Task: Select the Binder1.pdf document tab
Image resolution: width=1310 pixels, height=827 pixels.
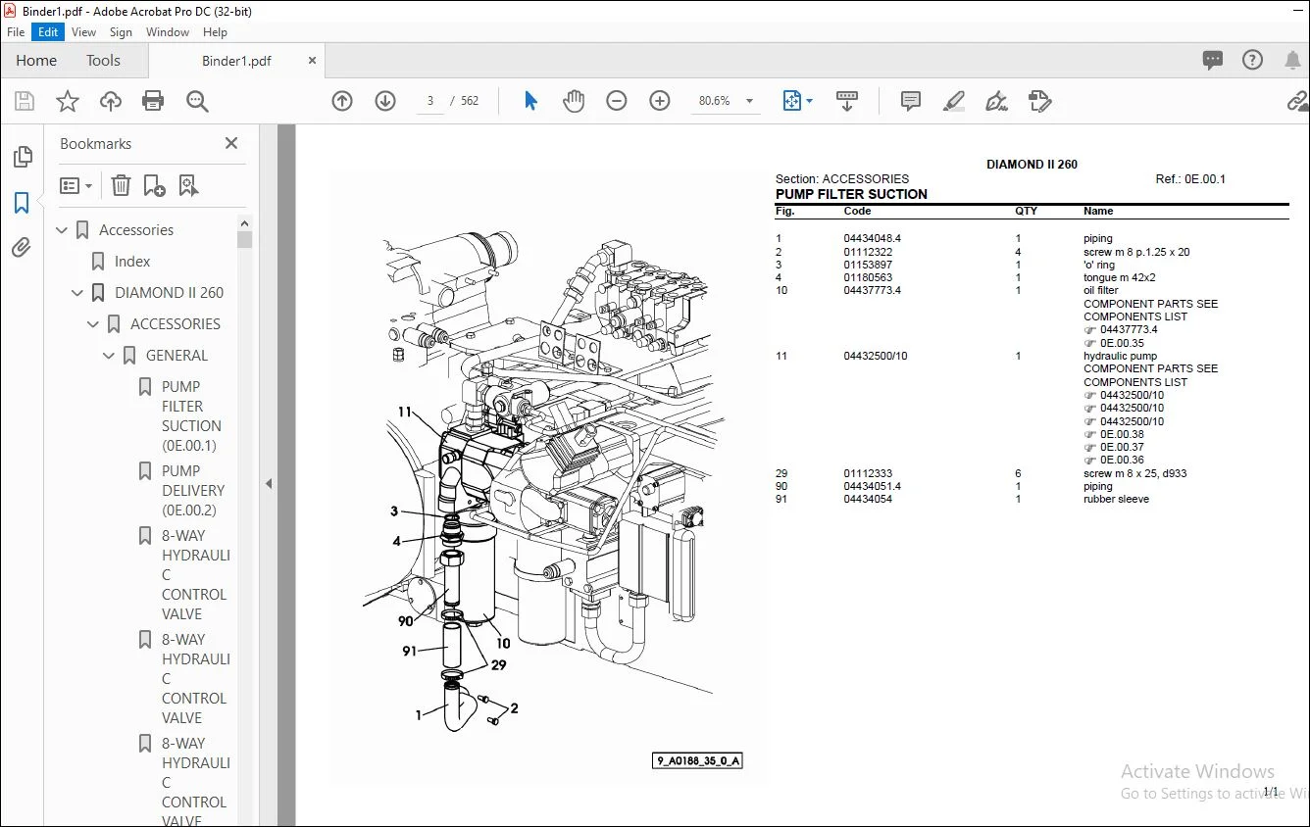Action: click(236, 61)
